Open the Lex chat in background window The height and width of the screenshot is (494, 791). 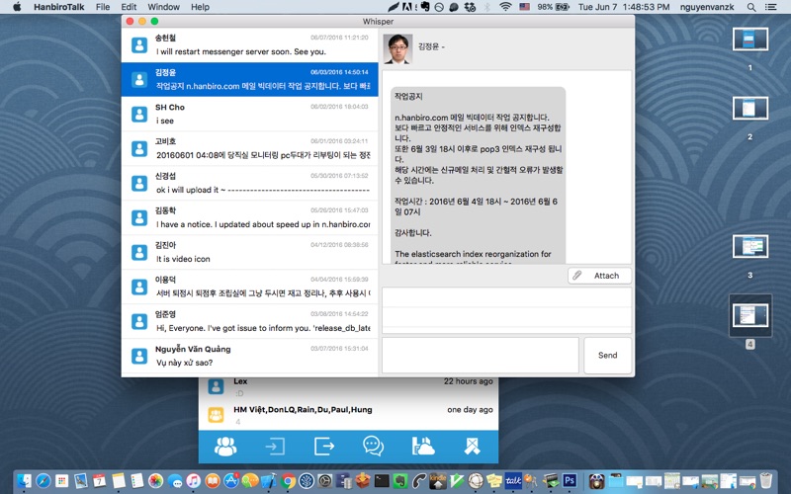pos(348,387)
